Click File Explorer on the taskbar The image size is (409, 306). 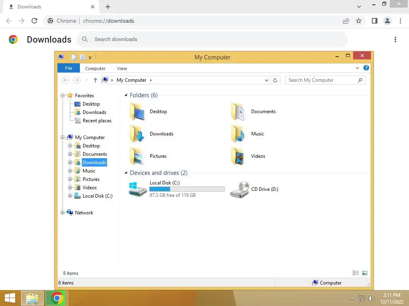[32, 298]
